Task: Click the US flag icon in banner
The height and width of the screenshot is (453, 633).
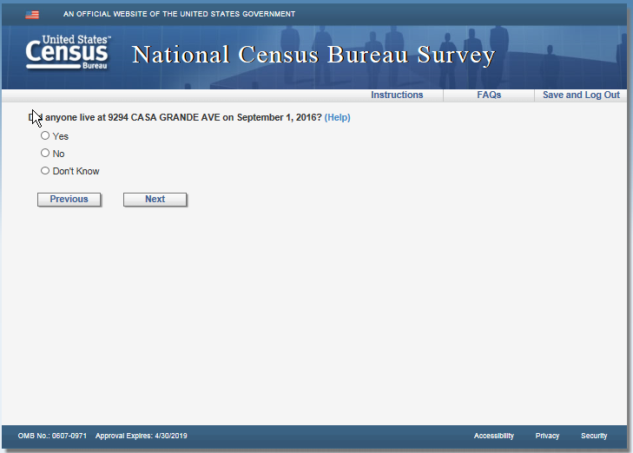Action: (32, 15)
